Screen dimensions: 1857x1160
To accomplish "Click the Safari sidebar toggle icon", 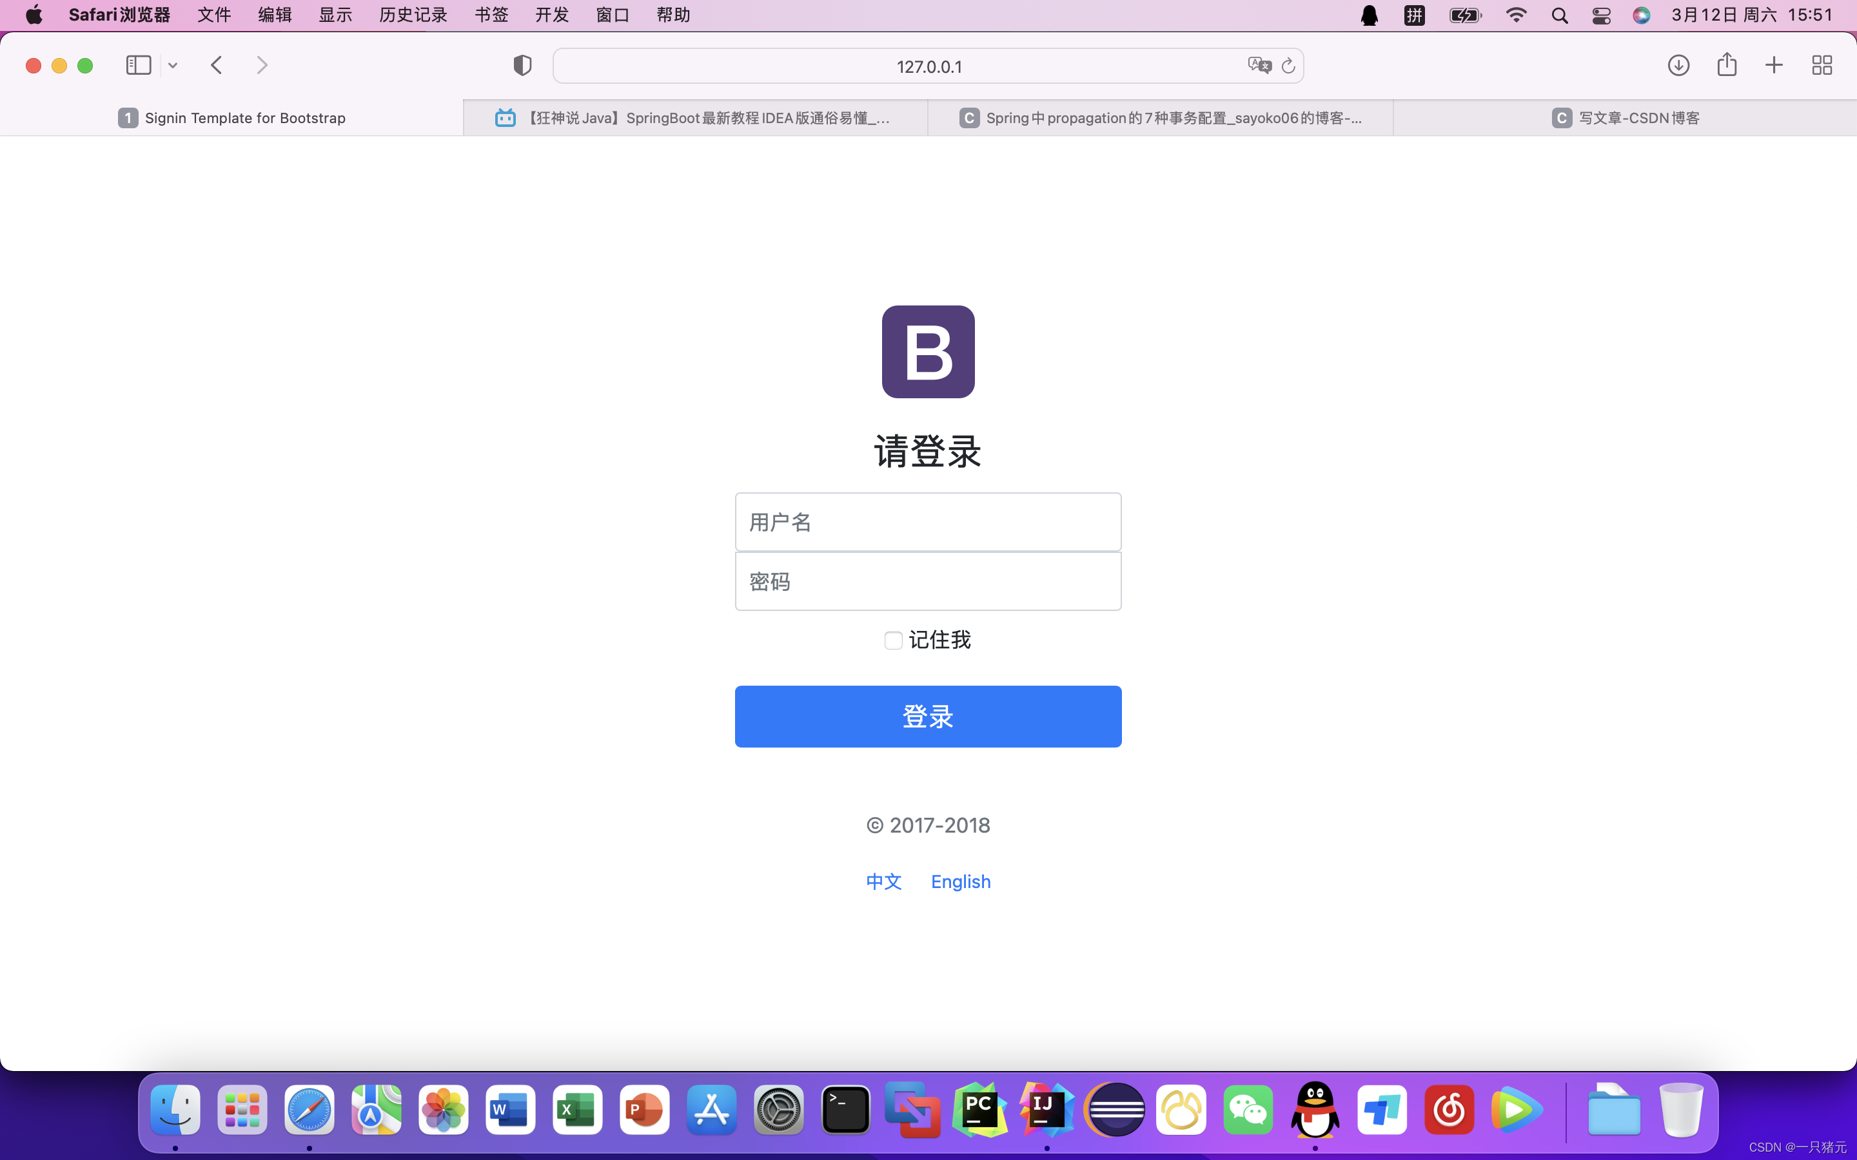I will click(x=138, y=65).
